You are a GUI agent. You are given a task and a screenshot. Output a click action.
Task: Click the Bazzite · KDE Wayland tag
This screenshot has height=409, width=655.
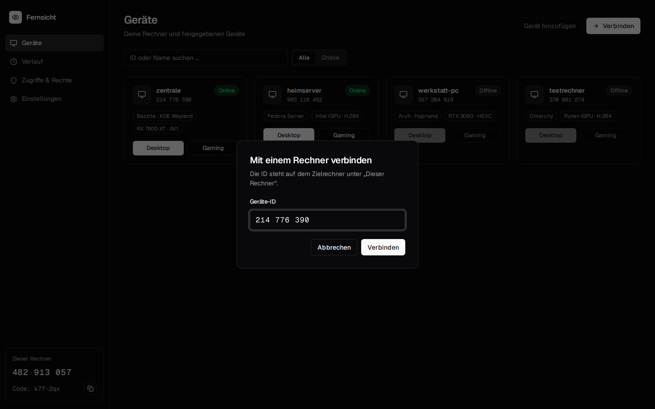[x=165, y=116]
